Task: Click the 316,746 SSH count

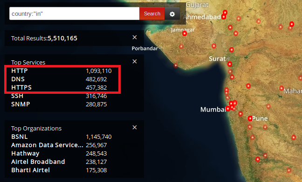Action: point(96,96)
